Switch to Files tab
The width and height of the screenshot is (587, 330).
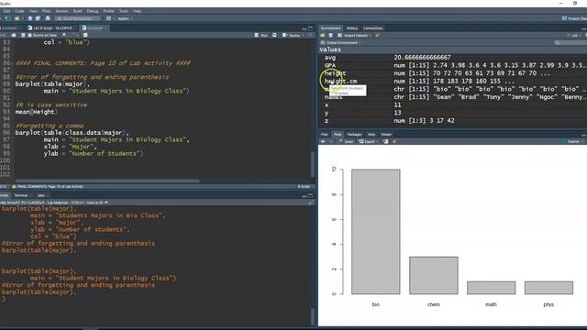click(x=324, y=135)
